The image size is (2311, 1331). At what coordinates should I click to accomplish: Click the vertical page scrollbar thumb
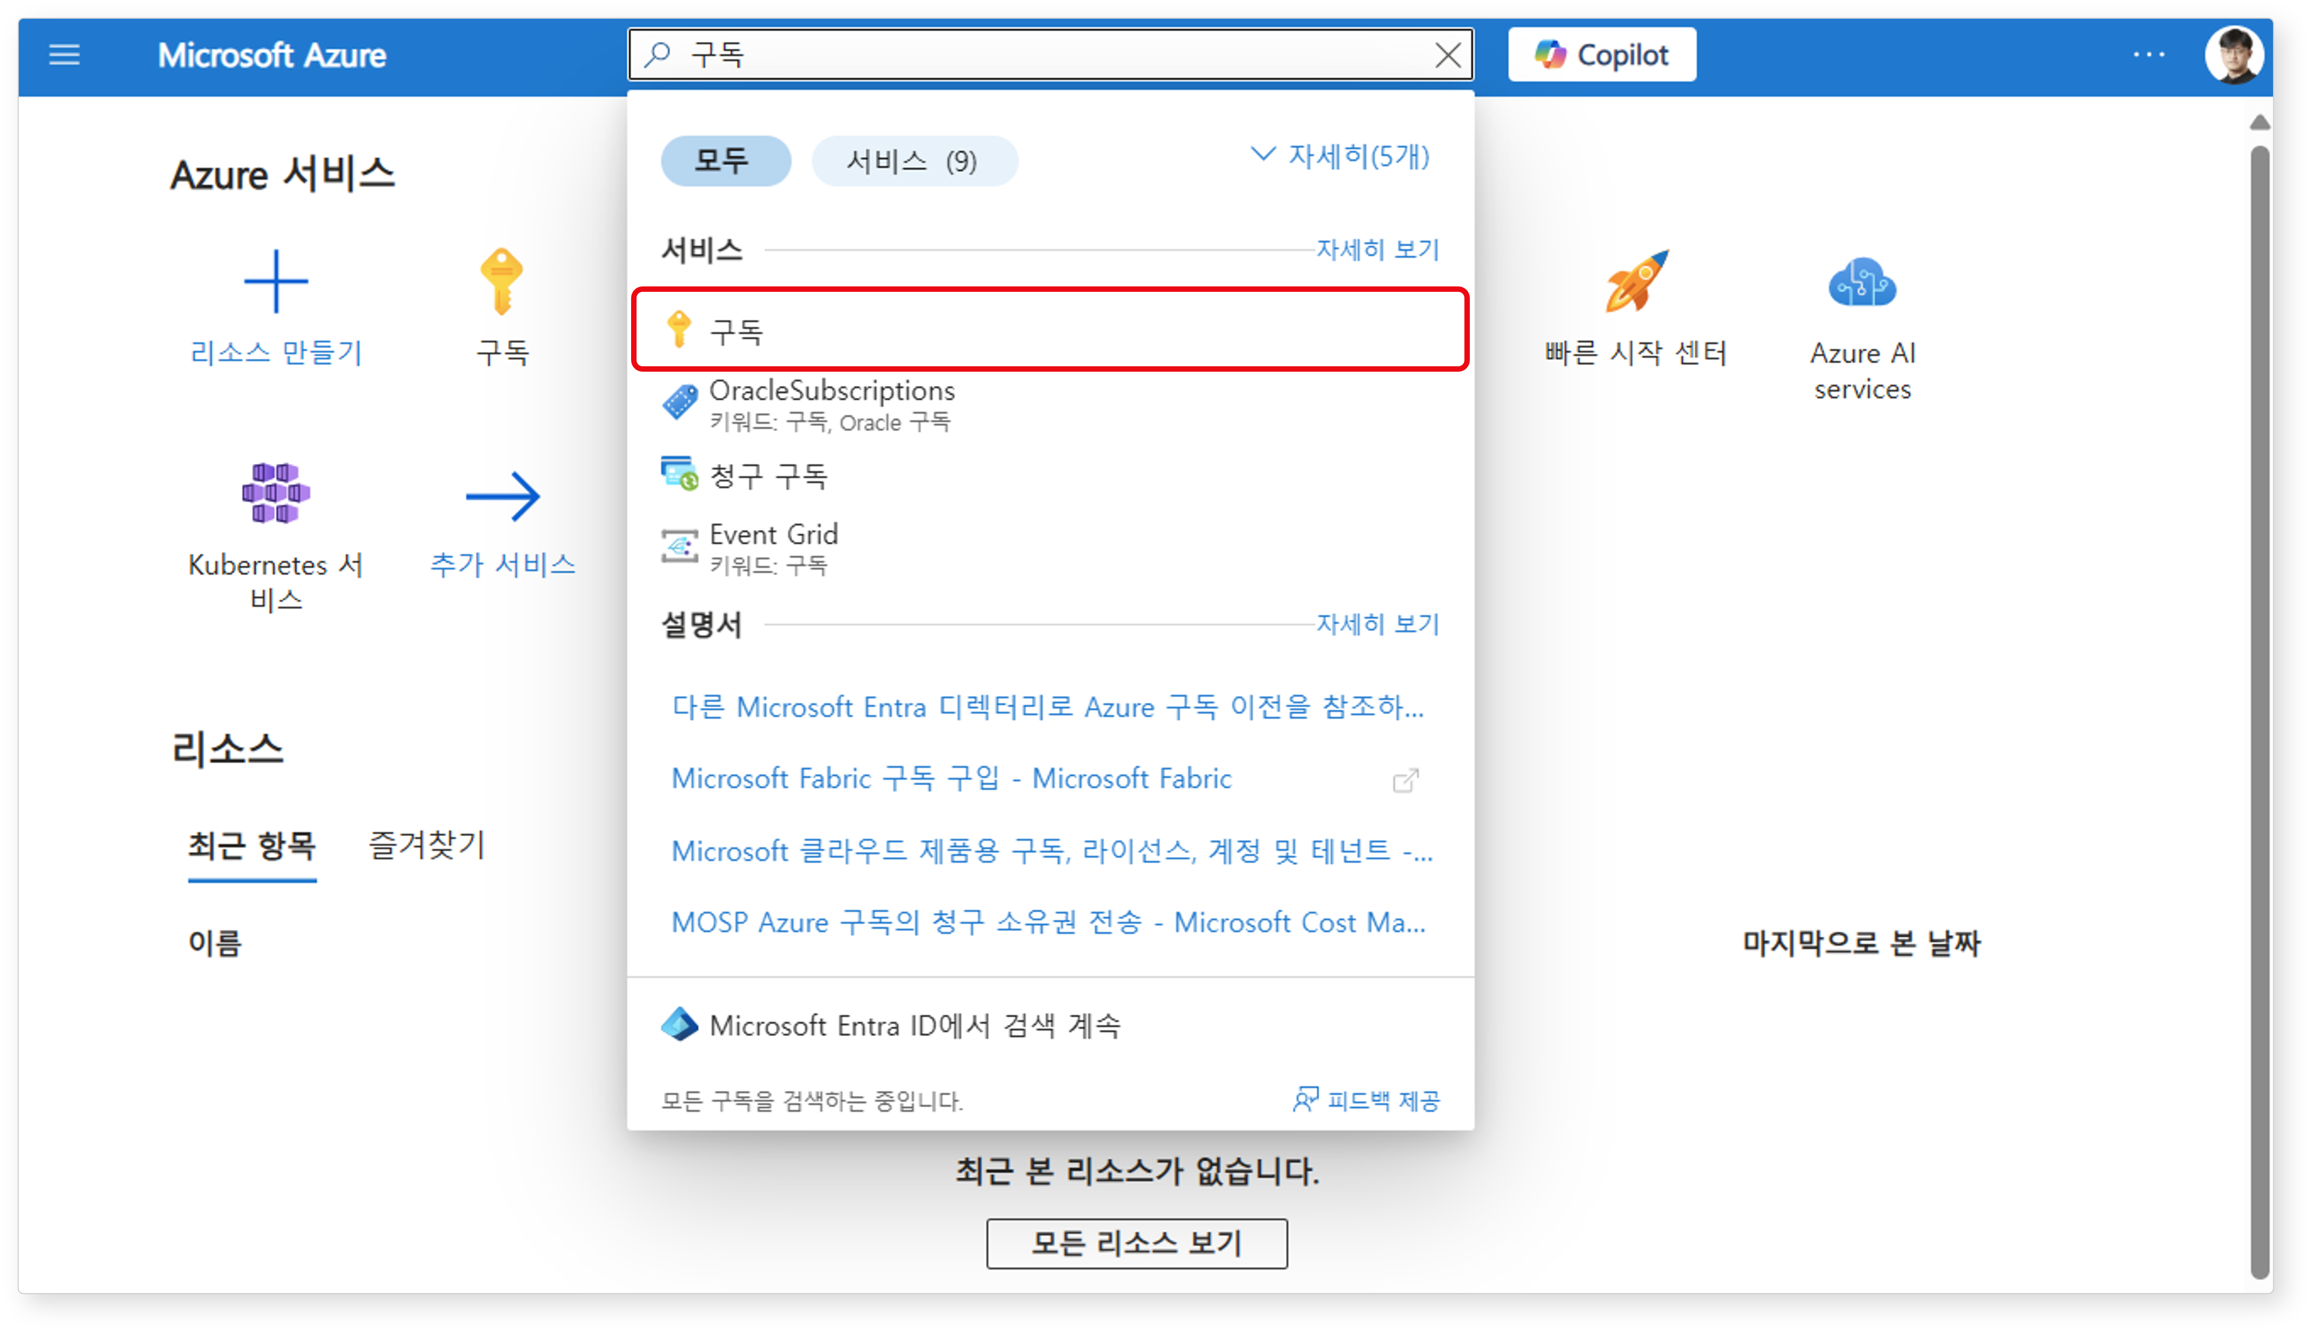[2259, 713]
